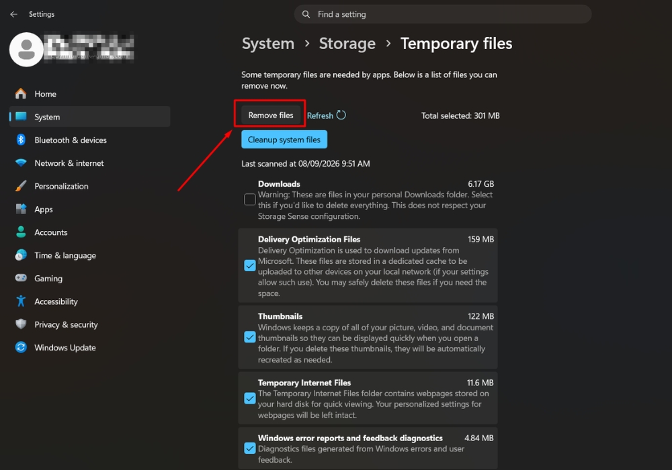Navigate to System breadcrumb
672x470 pixels.
(x=268, y=44)
